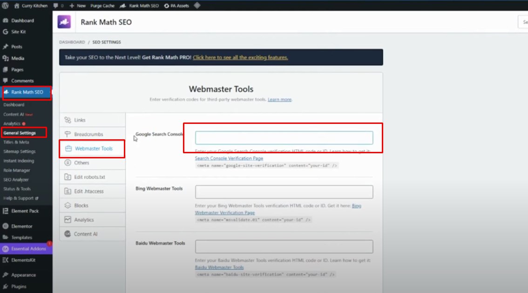Open Role Manager submenu item

click(x=16, y=170)
